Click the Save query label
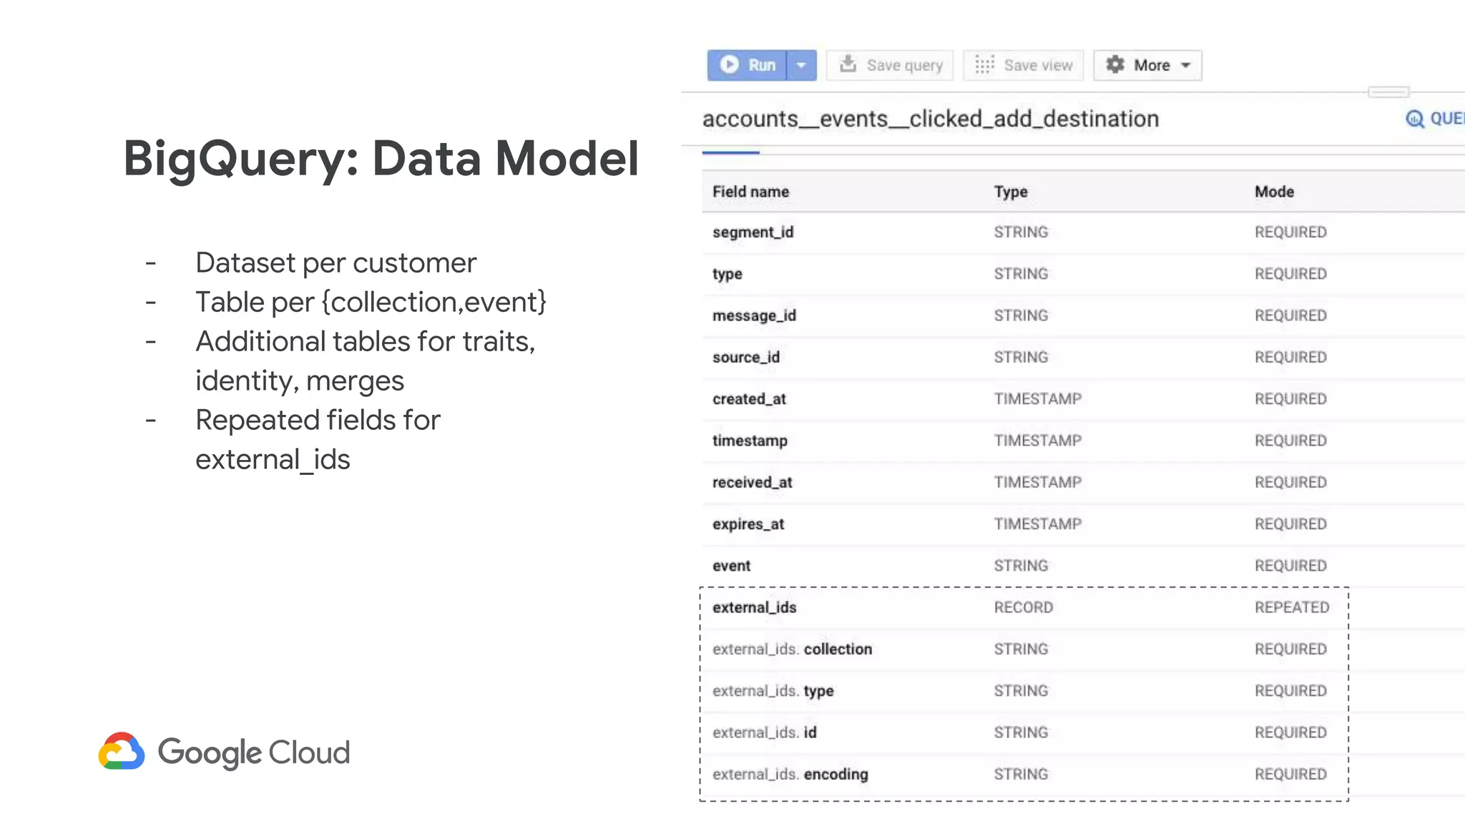This screenshot has height=824, width=1465. 905,65
